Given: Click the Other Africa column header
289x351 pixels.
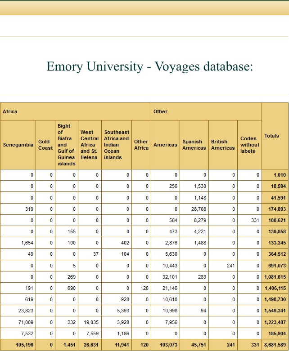Looking at the screenshot, I should tap(141, 145).
